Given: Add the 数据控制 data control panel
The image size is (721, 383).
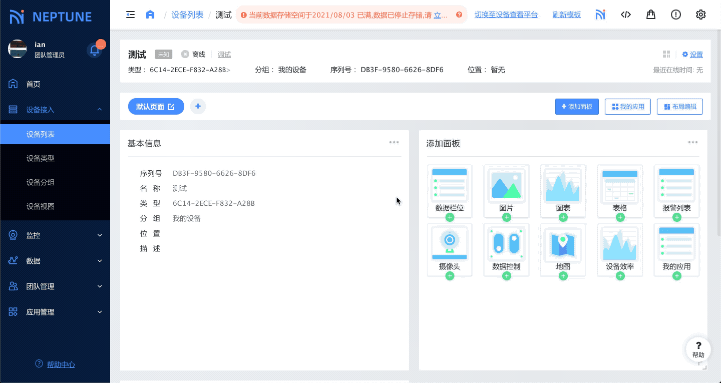Looking at the screenshot, I should (x=507, y=276).
